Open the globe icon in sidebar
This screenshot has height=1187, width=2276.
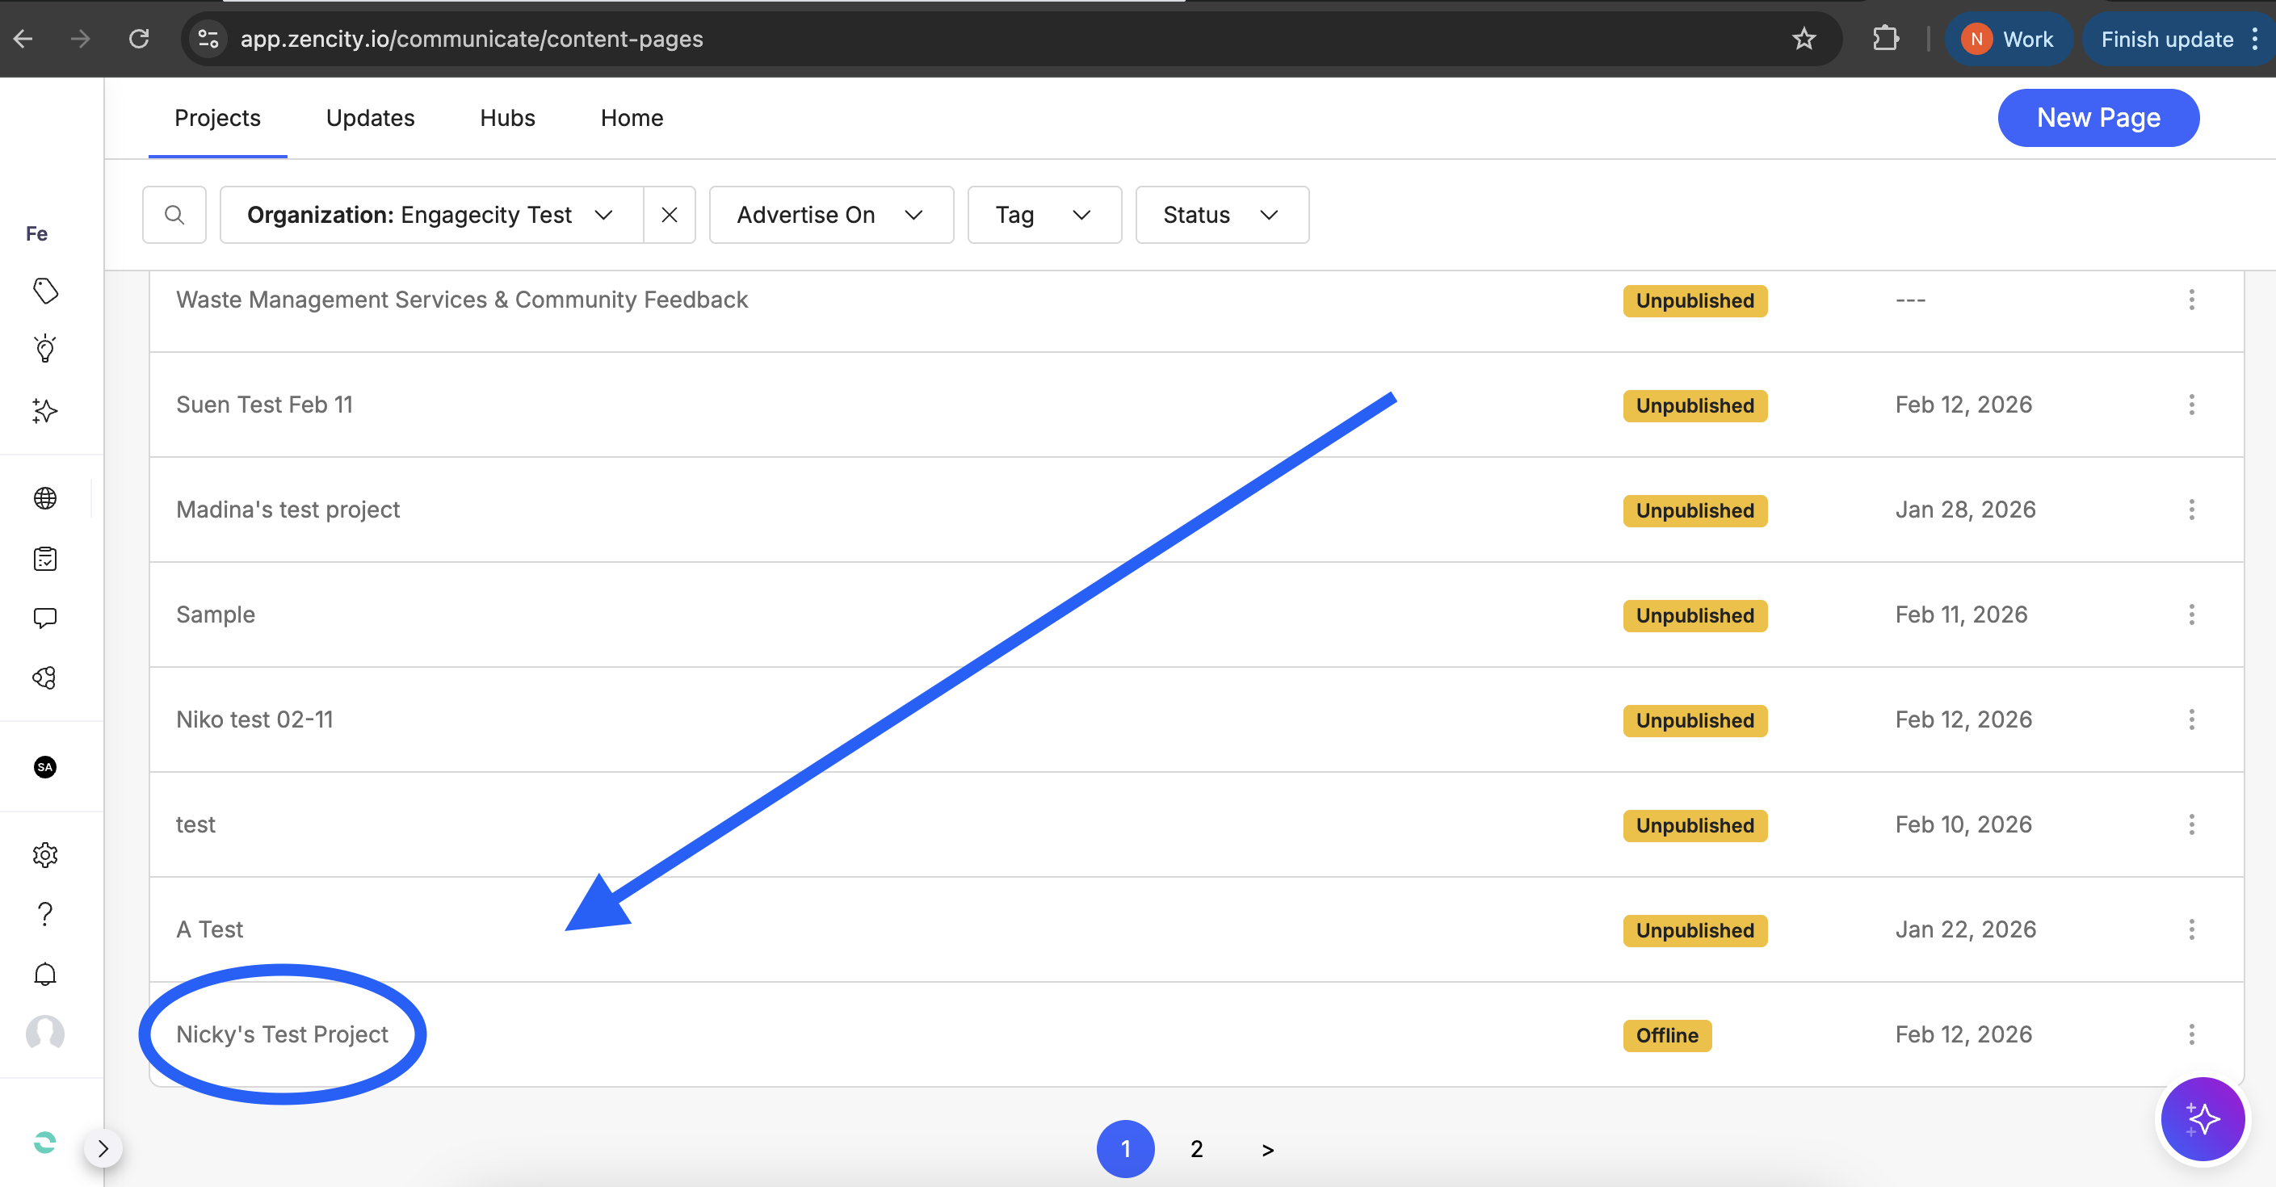[45, 498]
